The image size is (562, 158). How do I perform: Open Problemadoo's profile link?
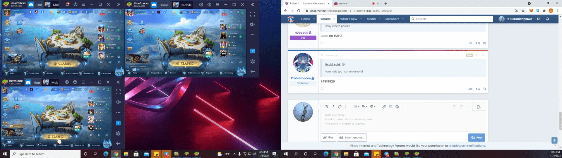point(301,78)
